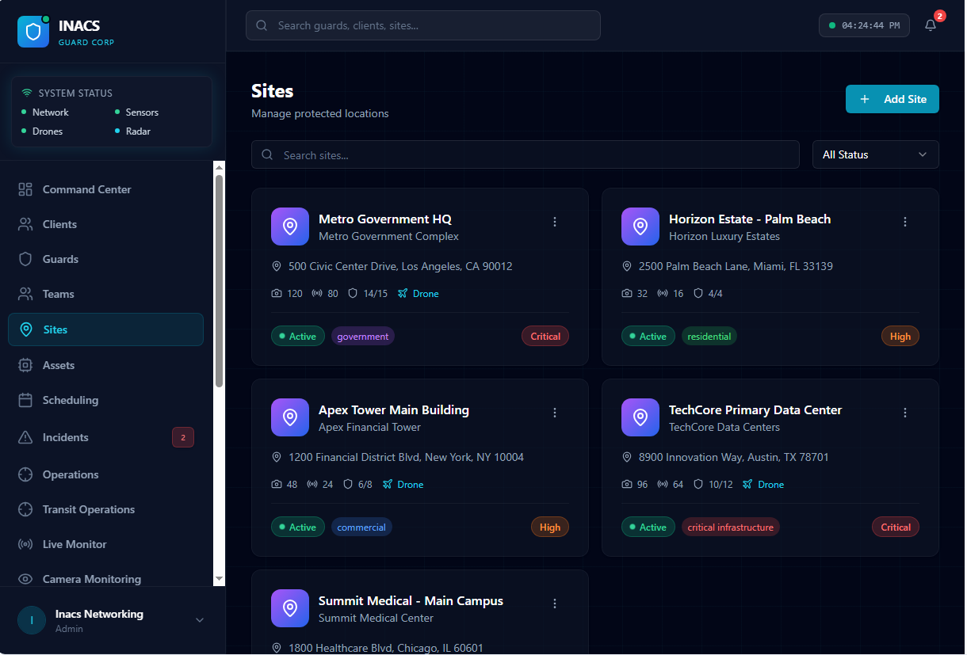Screen dimensions: 967x655
Task: Click the address 1200 Financial District Blvd
Action: (406, 457)
